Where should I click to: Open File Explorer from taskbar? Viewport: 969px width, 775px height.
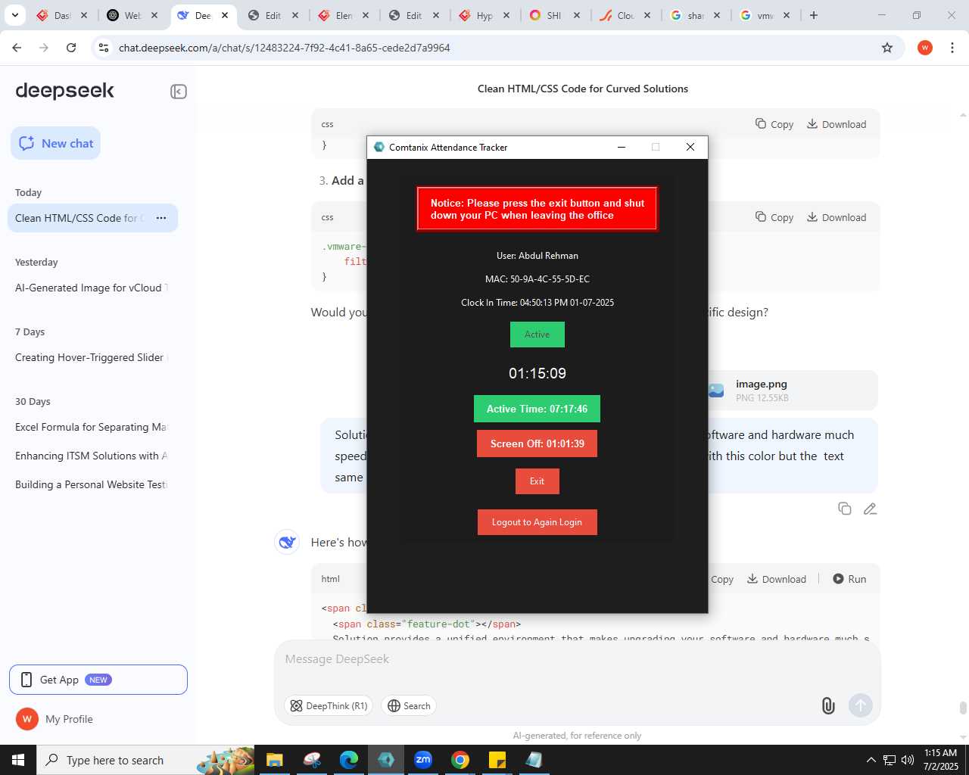coord(274,760)
